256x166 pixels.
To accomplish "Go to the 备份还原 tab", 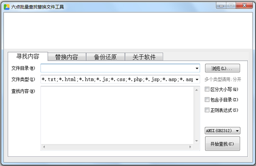I will [105, 57].
